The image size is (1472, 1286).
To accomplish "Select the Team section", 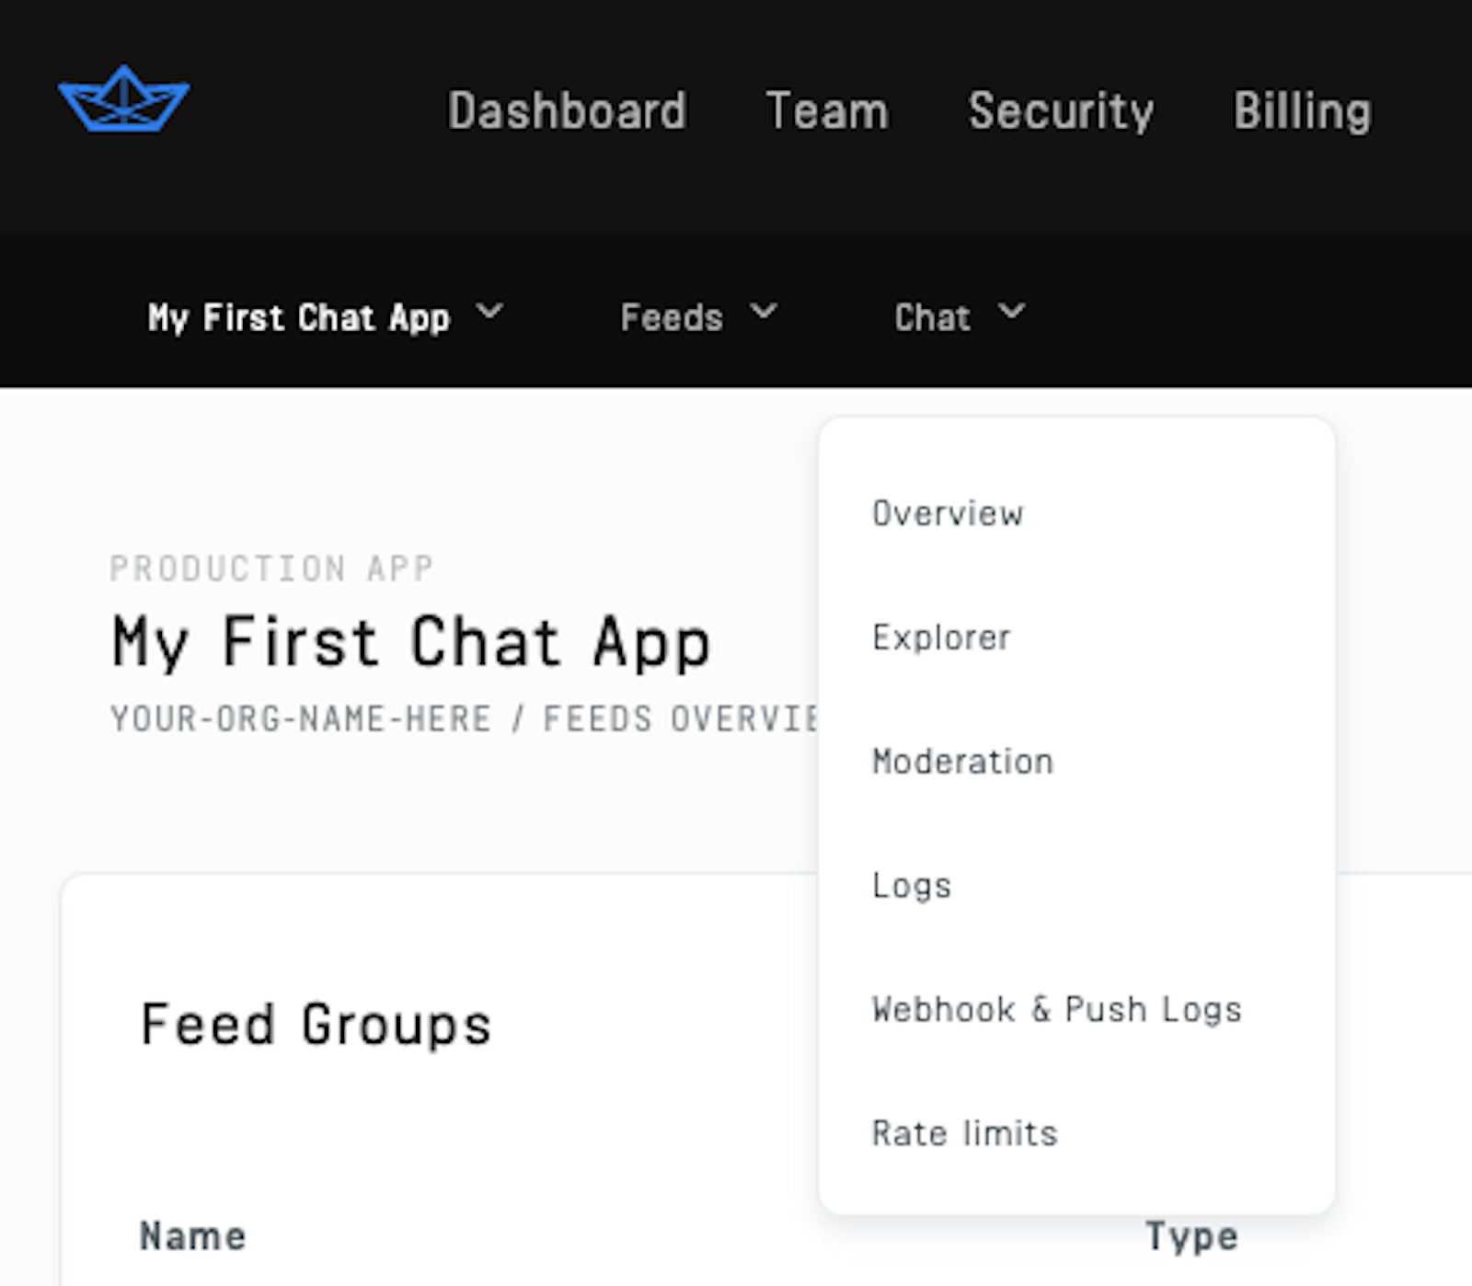I will click(x=827, y=111).
